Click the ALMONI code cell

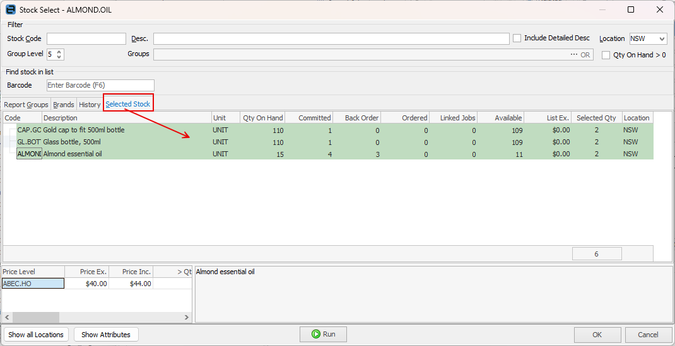29,154
